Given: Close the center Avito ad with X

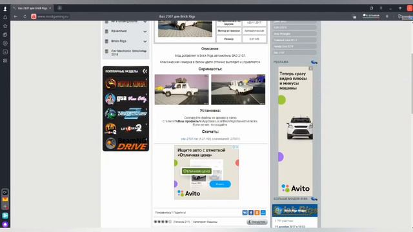Looking at the screenshot, I should click(x=237, y=147).
